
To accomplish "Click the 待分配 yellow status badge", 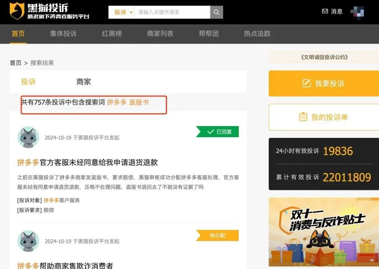I will click(217, 235).
